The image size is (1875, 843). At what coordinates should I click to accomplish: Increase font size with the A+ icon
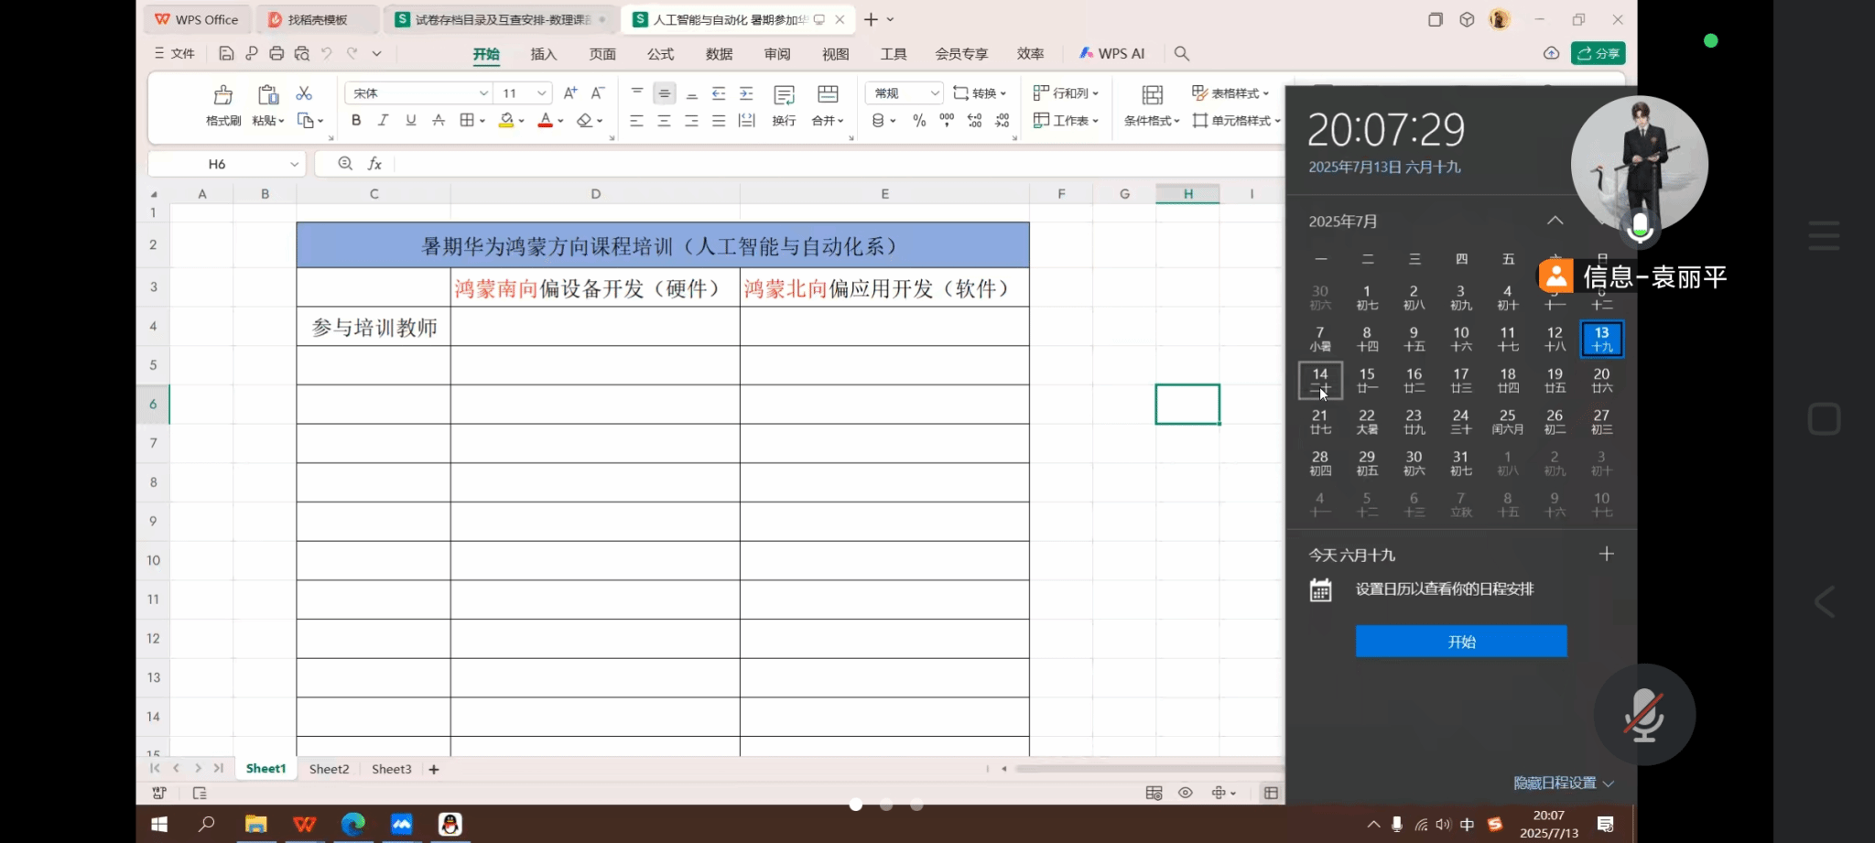point(570,93)
